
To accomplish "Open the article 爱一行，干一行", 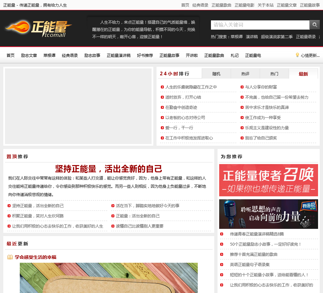I will click(x=179, y=128).
